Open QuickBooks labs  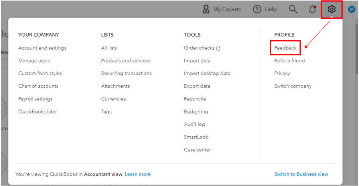point(37,112)
